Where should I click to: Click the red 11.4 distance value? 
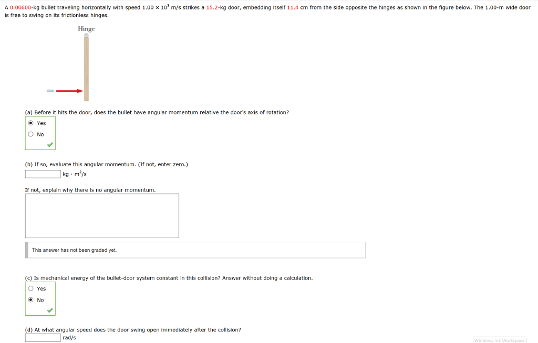[x=293, y=8]
